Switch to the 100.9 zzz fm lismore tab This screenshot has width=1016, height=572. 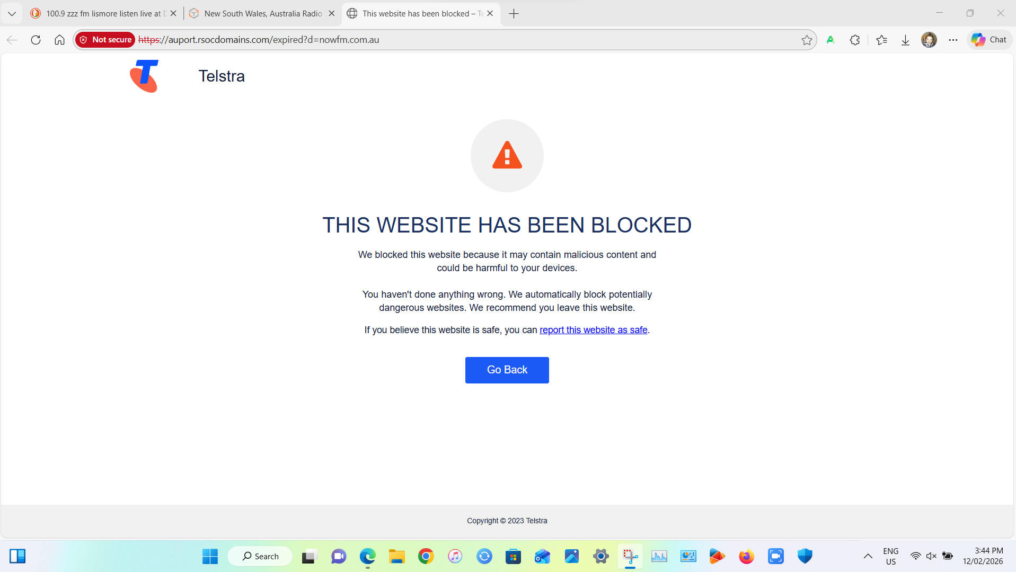103,13
